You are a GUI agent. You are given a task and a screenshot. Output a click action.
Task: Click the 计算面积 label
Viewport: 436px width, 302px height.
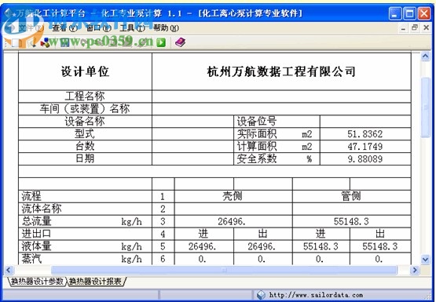[x=257, y=146]
